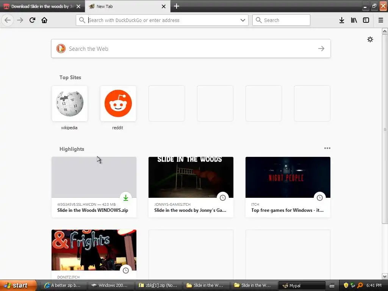Close the New Tab tab
The image size is (388, 291).
164,6
